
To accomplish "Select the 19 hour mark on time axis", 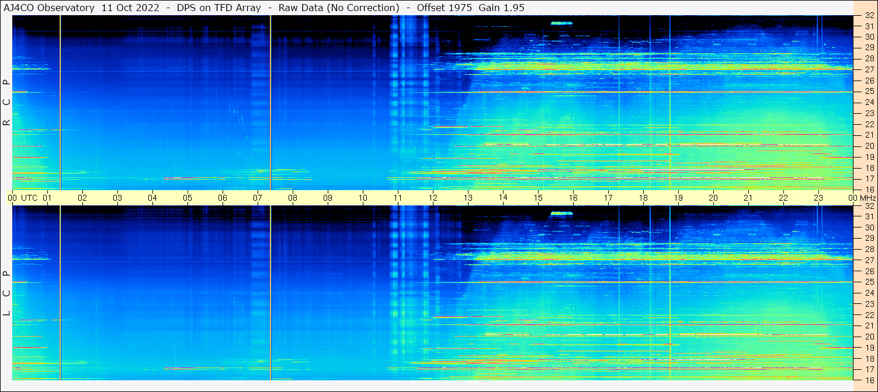I will [x=678, y=198].
